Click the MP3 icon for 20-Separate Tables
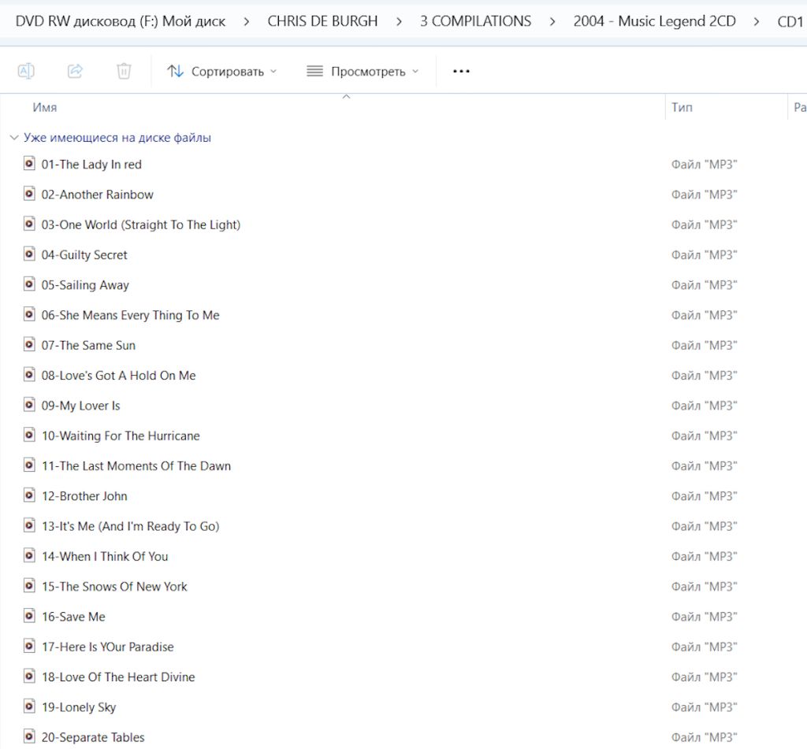The image size is (807, 749). point(29,736)
